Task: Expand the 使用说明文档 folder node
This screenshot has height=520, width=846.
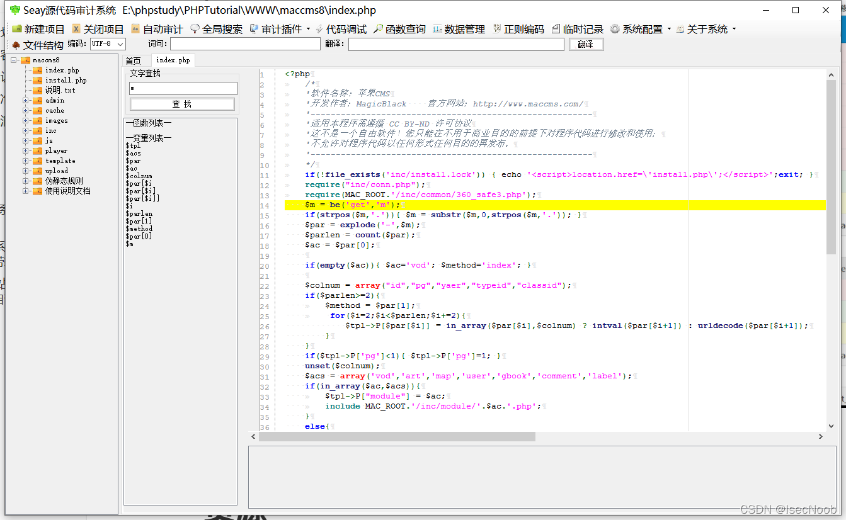Action: click(26, 191)
